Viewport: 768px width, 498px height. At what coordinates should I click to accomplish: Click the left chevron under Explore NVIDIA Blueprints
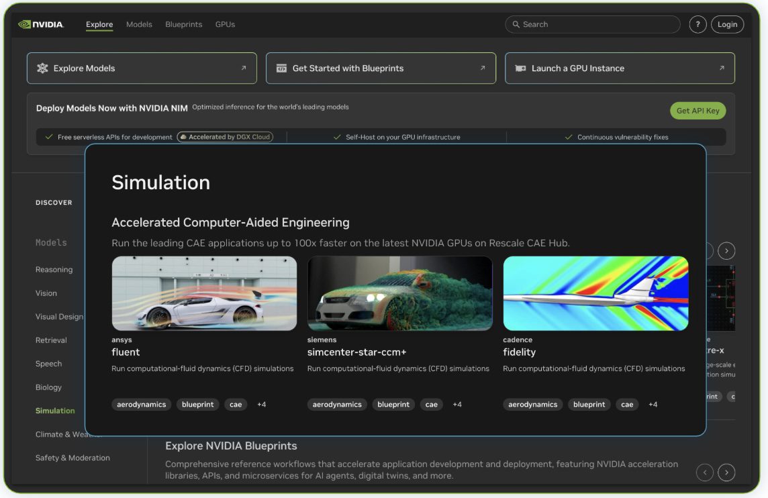tap(706, 472)
